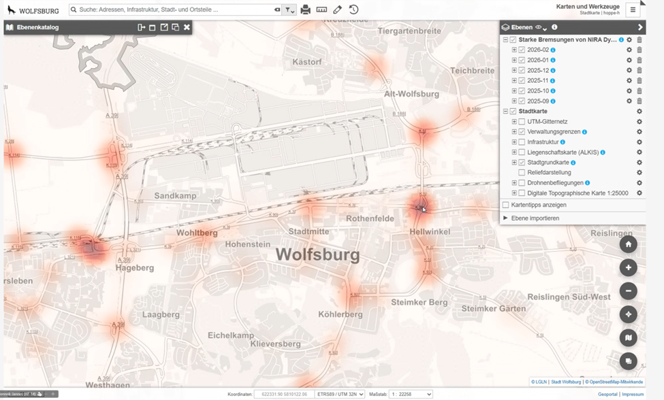Open the history clock tool

coord(353,10)
